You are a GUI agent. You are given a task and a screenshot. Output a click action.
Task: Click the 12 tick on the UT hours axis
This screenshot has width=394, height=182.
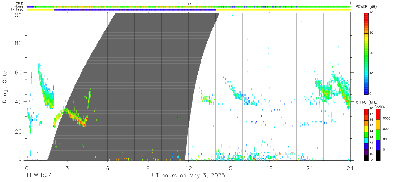[188, 168]
